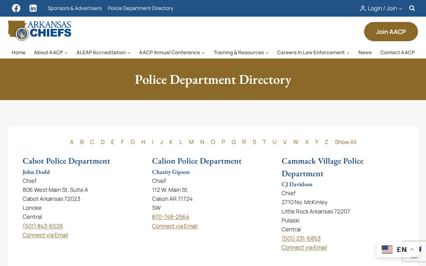The height and width of the screenshot is (266, 426).
Task: Open the Sponsors & Advertisers link
Action: [75, 8]
